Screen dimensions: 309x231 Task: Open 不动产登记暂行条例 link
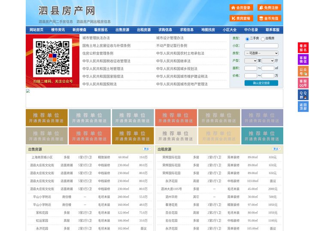172,46
